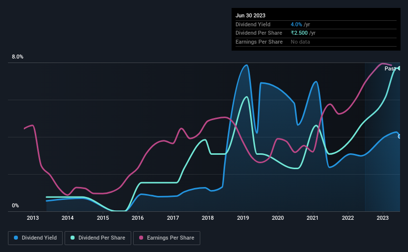Toggle the Dividend Per Share legend button
The width and height of the screenshot is (408, 252).
click(x=98, y=238)
